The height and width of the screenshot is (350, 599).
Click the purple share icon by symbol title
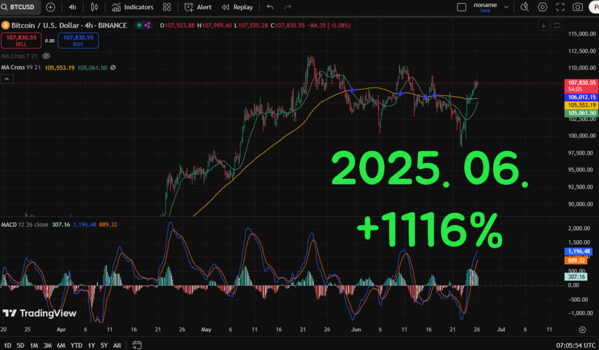[x=147, y=25]
